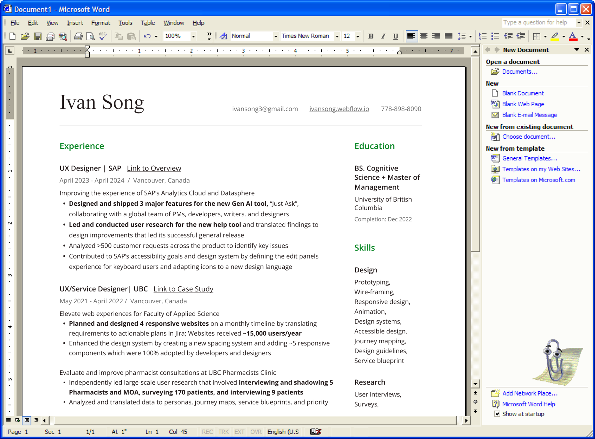Open the Edit menu
Image resolution: width=595 pixels, height=439 pixels.
click(x=33, y=23)
